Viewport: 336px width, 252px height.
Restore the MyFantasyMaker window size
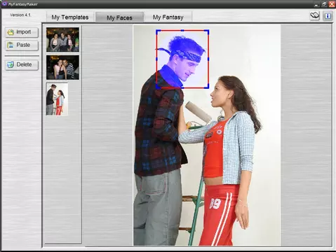coord(324,4)
